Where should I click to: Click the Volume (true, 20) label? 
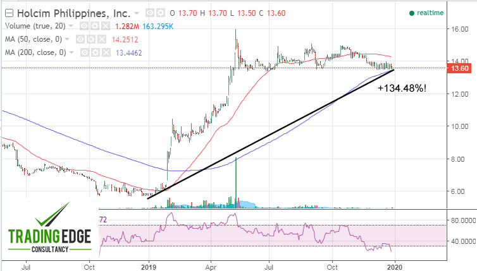35,26
